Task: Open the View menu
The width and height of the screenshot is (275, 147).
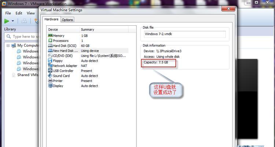Action: (x=31, y=13)
